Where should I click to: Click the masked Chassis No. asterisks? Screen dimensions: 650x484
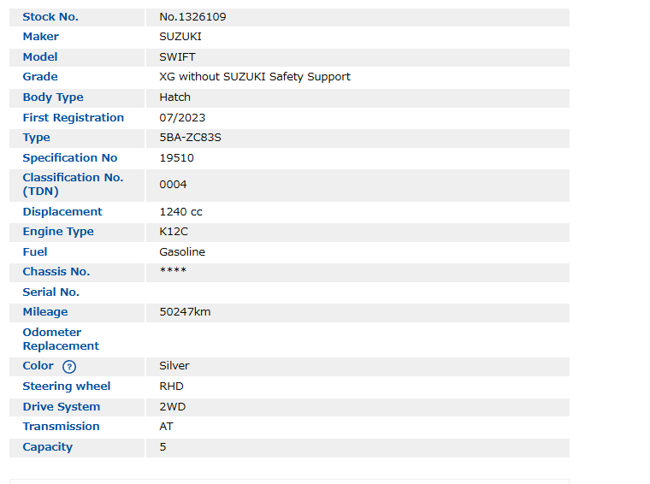173,272
